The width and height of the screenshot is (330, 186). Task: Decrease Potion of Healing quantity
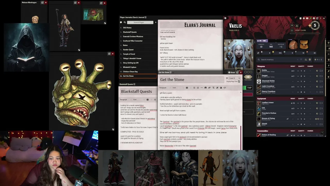point(298,135)
